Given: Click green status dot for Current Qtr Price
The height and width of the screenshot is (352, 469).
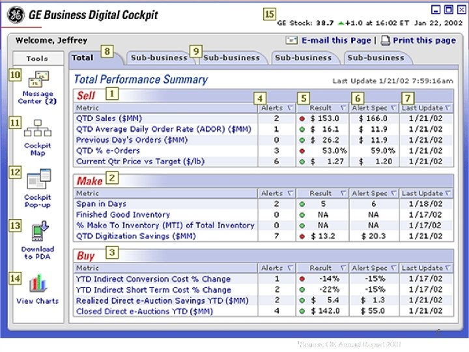Looking at the screenshot, I should 302,162.
